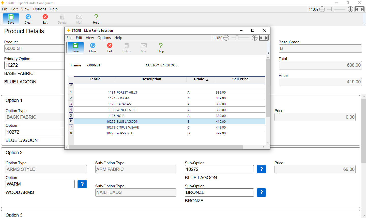Screen dimensions: 366x218
Task: Select the CITRUS WEAVE fabric row
Action: point(152,127)
